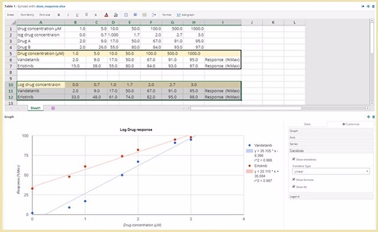Delete the Graph using trash icon
Image resolution: width=378 pixels, height=232 pixels.
tap(373, 117)
